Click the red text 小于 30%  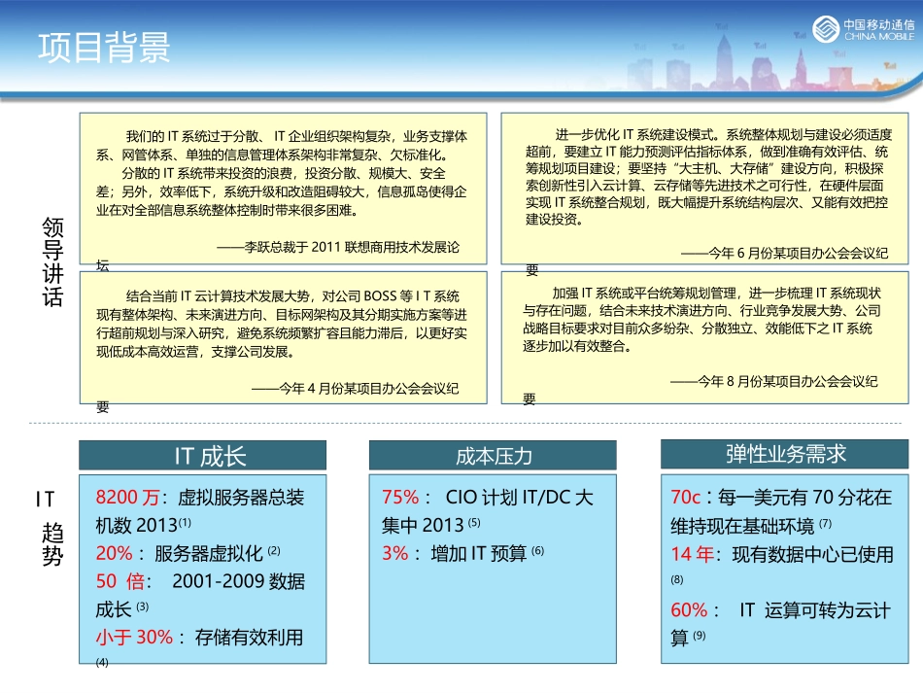pos(134,638)
